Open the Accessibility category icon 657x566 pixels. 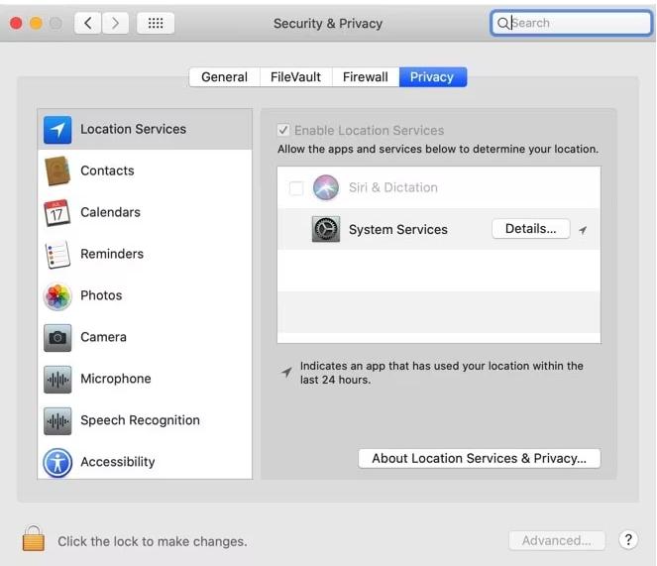pyautogui.click(x=57, y=463)
